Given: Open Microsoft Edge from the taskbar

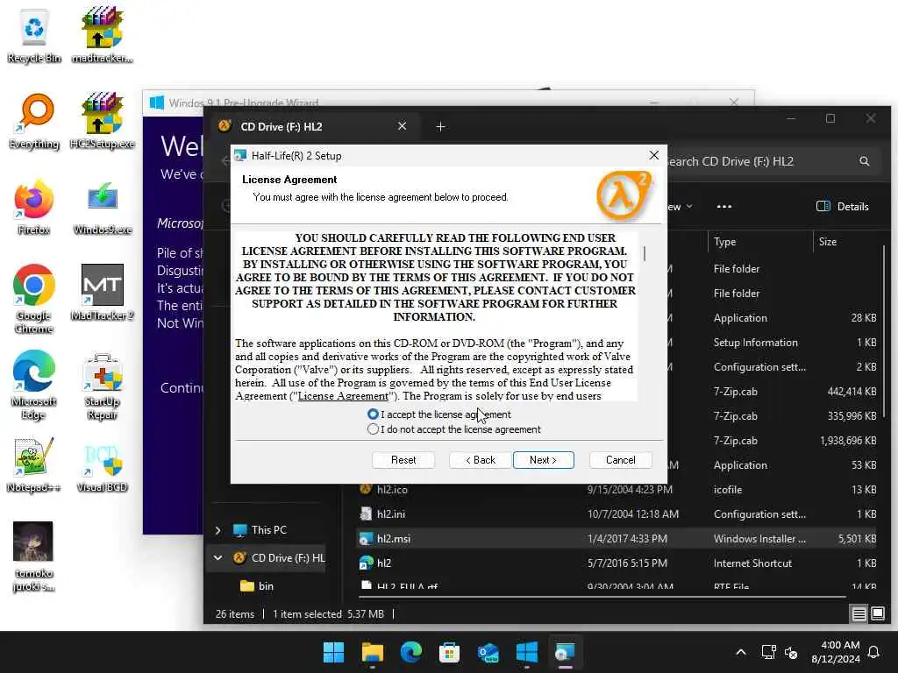Looking at the screenshot, I should pyautogui.click(x=410, y=652).
